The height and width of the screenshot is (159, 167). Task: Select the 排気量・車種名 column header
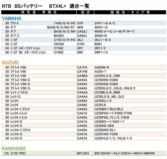pos(39,12)
